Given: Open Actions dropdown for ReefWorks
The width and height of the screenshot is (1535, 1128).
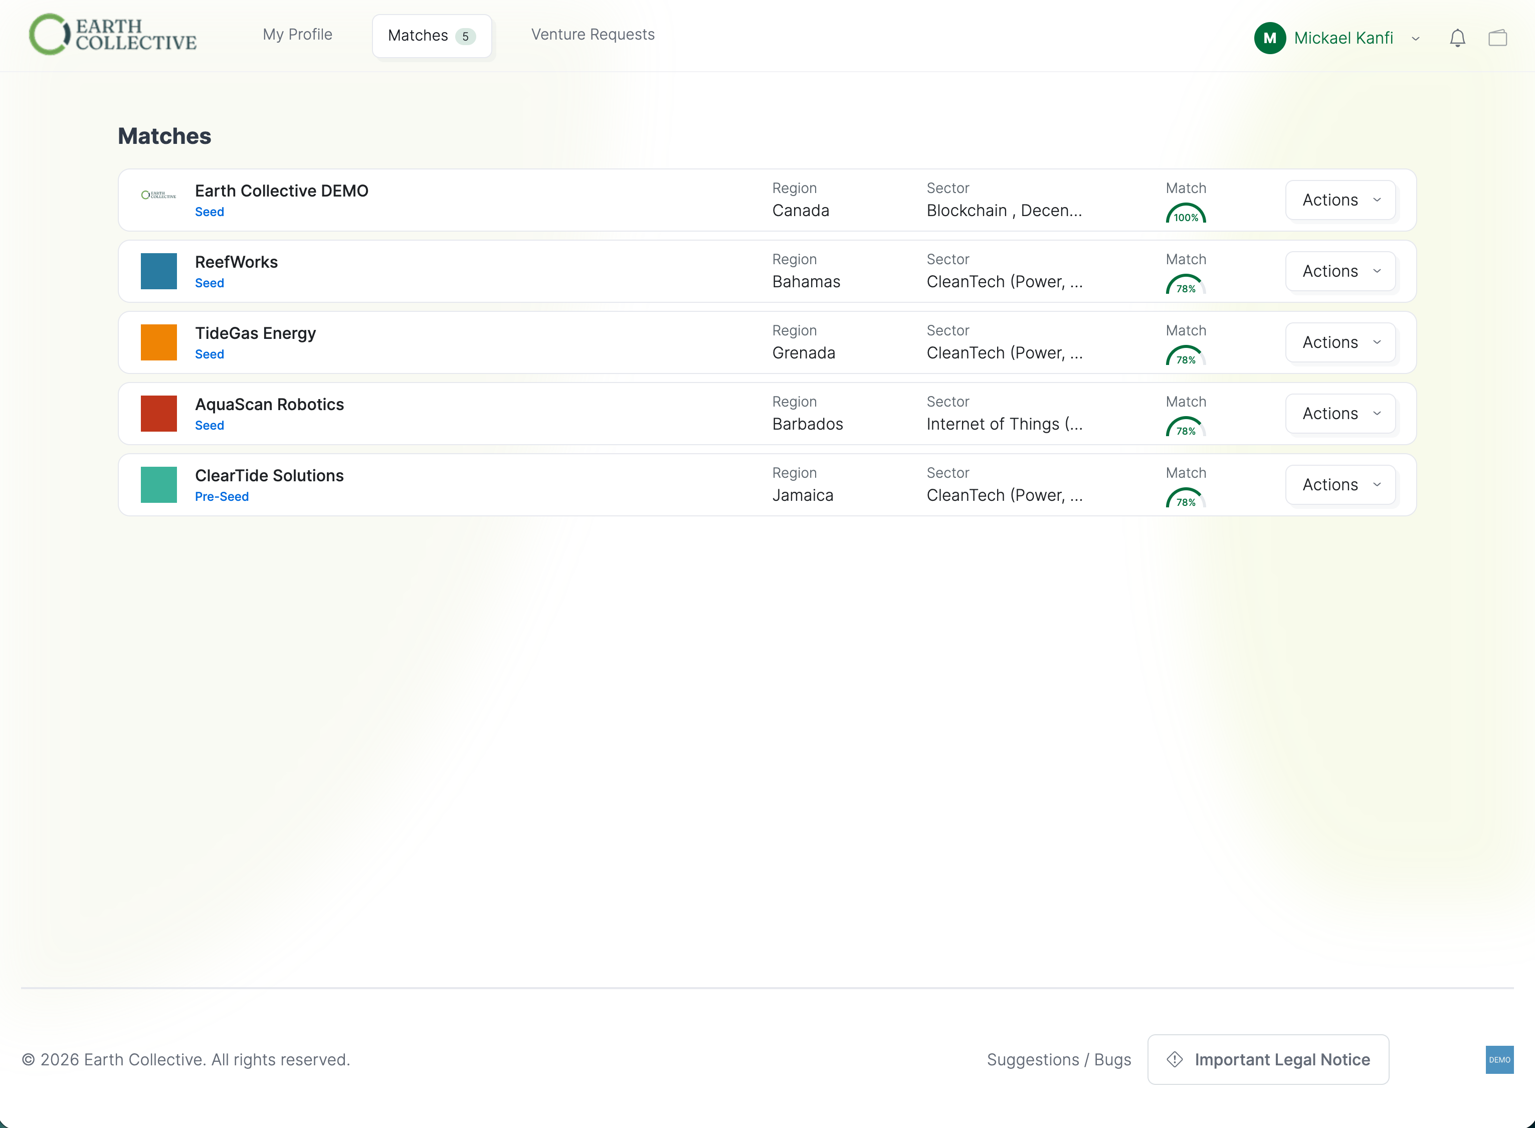Looking at the screenshot, I should pyautogui.click(x=1340, y=271).
